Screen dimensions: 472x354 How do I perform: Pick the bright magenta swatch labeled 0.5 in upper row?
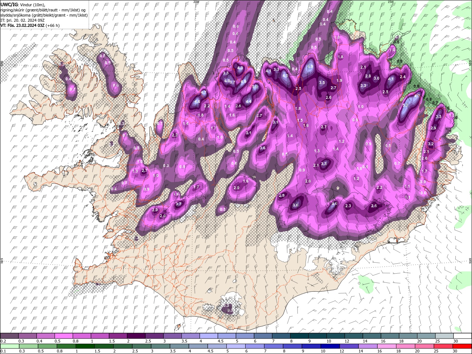[64, 336]
